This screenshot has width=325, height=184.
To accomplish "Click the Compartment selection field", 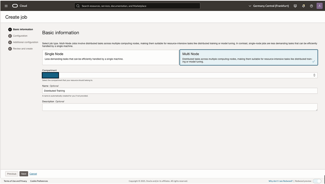I will click(x=180, y=75).
